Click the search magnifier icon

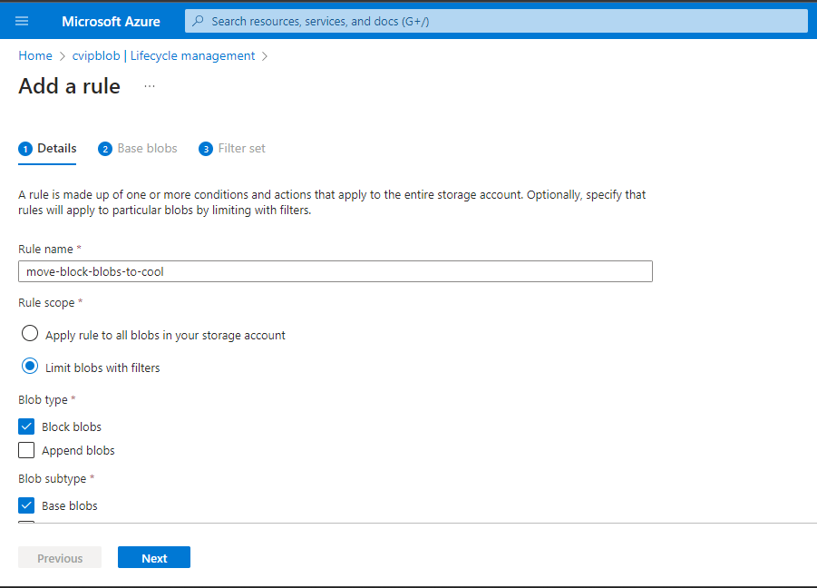[198, 21]
